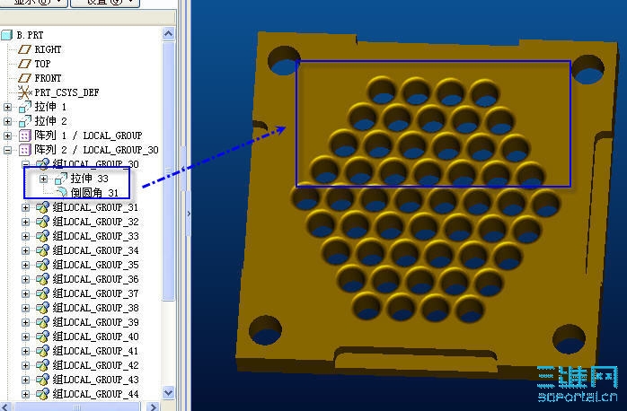Select the FRONT datum plane icon

(24, 78)
